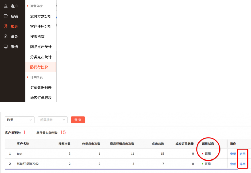Open 商品点击统计 submenu item

coord(41,47)
